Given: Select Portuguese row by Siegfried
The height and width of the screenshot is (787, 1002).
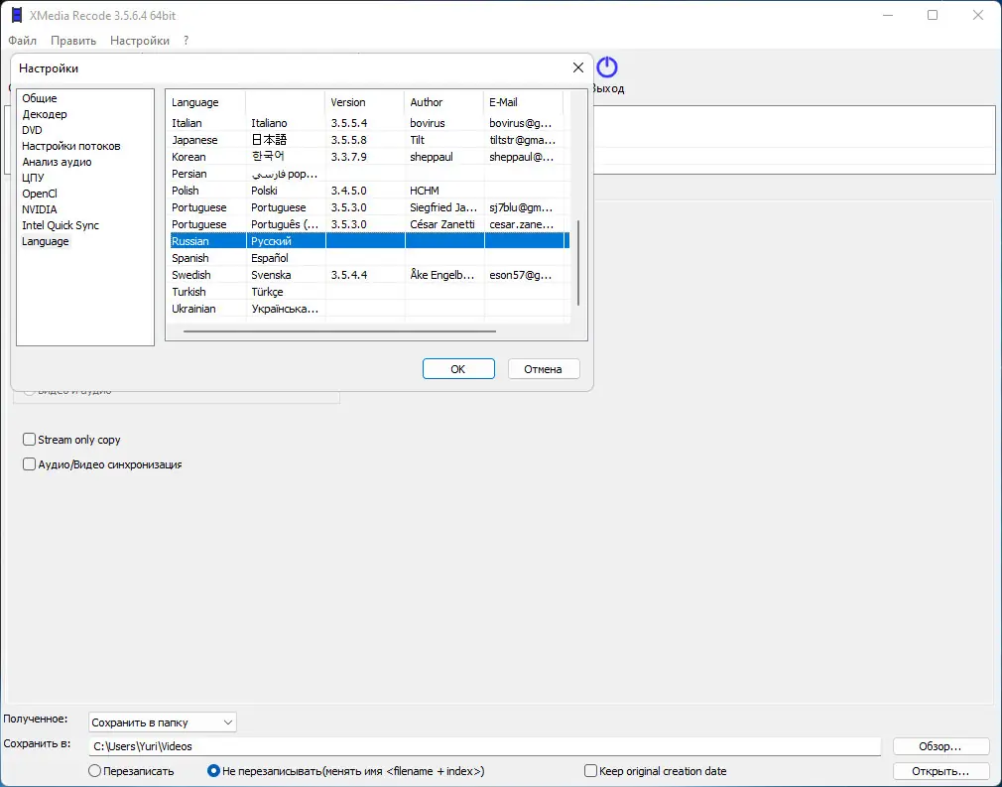Looking at the screenshot, I should (x=368, y=207).
